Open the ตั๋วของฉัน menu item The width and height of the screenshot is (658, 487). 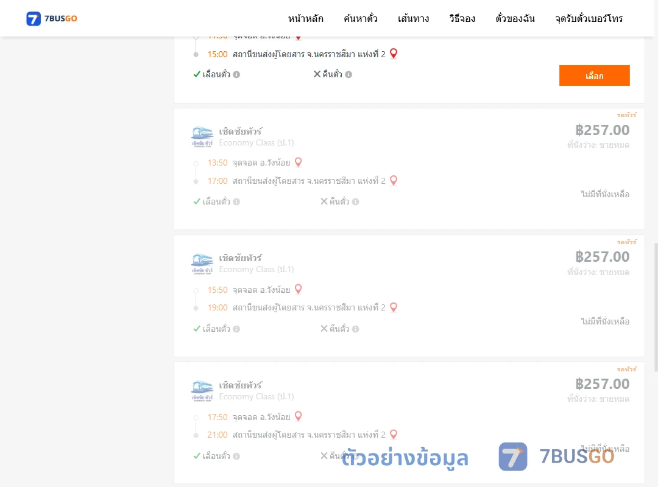point(515,18)
